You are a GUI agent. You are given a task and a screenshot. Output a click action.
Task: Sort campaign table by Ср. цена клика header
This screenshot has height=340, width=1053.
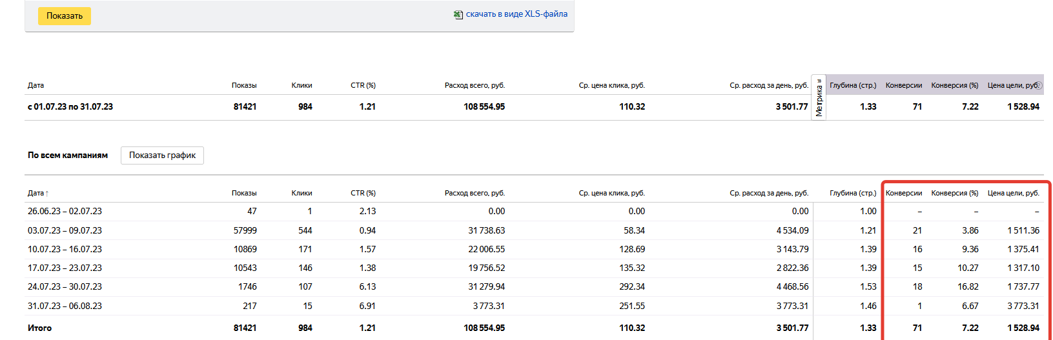coord(611,193)
